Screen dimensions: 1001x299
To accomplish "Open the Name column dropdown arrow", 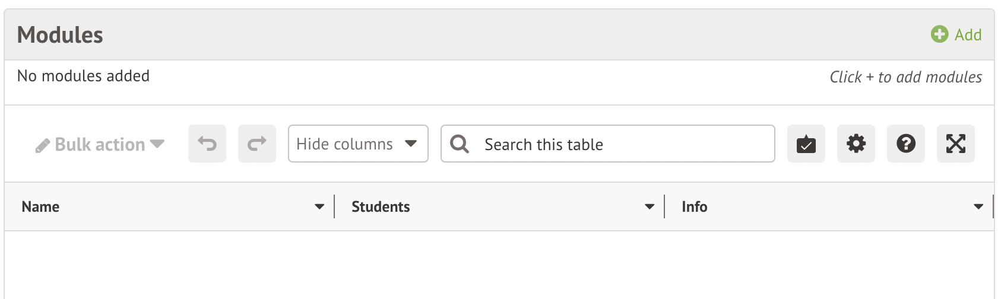I will [x=319, y=206].
